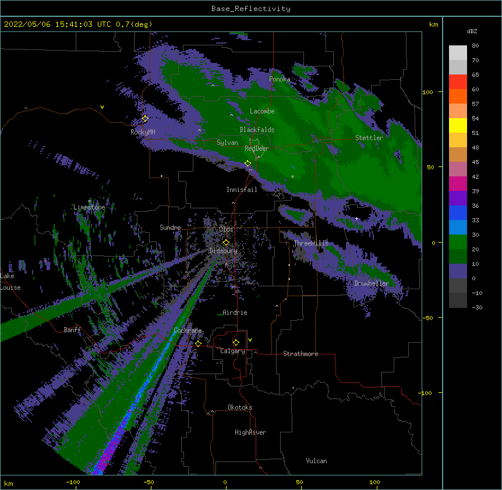
Task: Pick the magenta 42 dBZ legend swatch
Action: coord(458,183)
